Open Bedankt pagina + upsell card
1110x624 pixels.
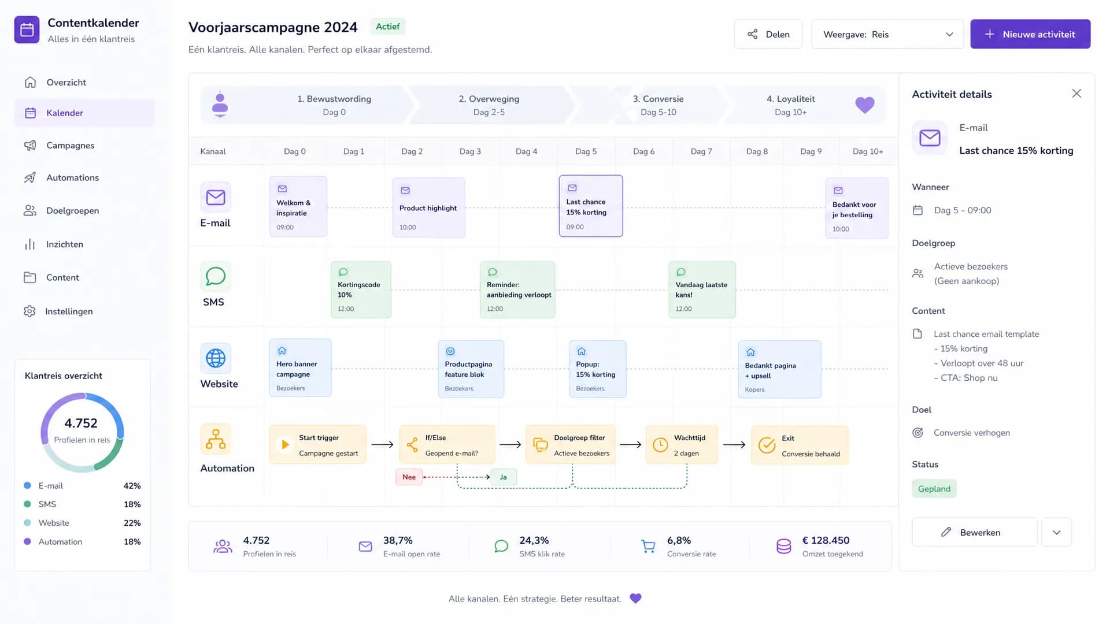(x=779, y=369)
